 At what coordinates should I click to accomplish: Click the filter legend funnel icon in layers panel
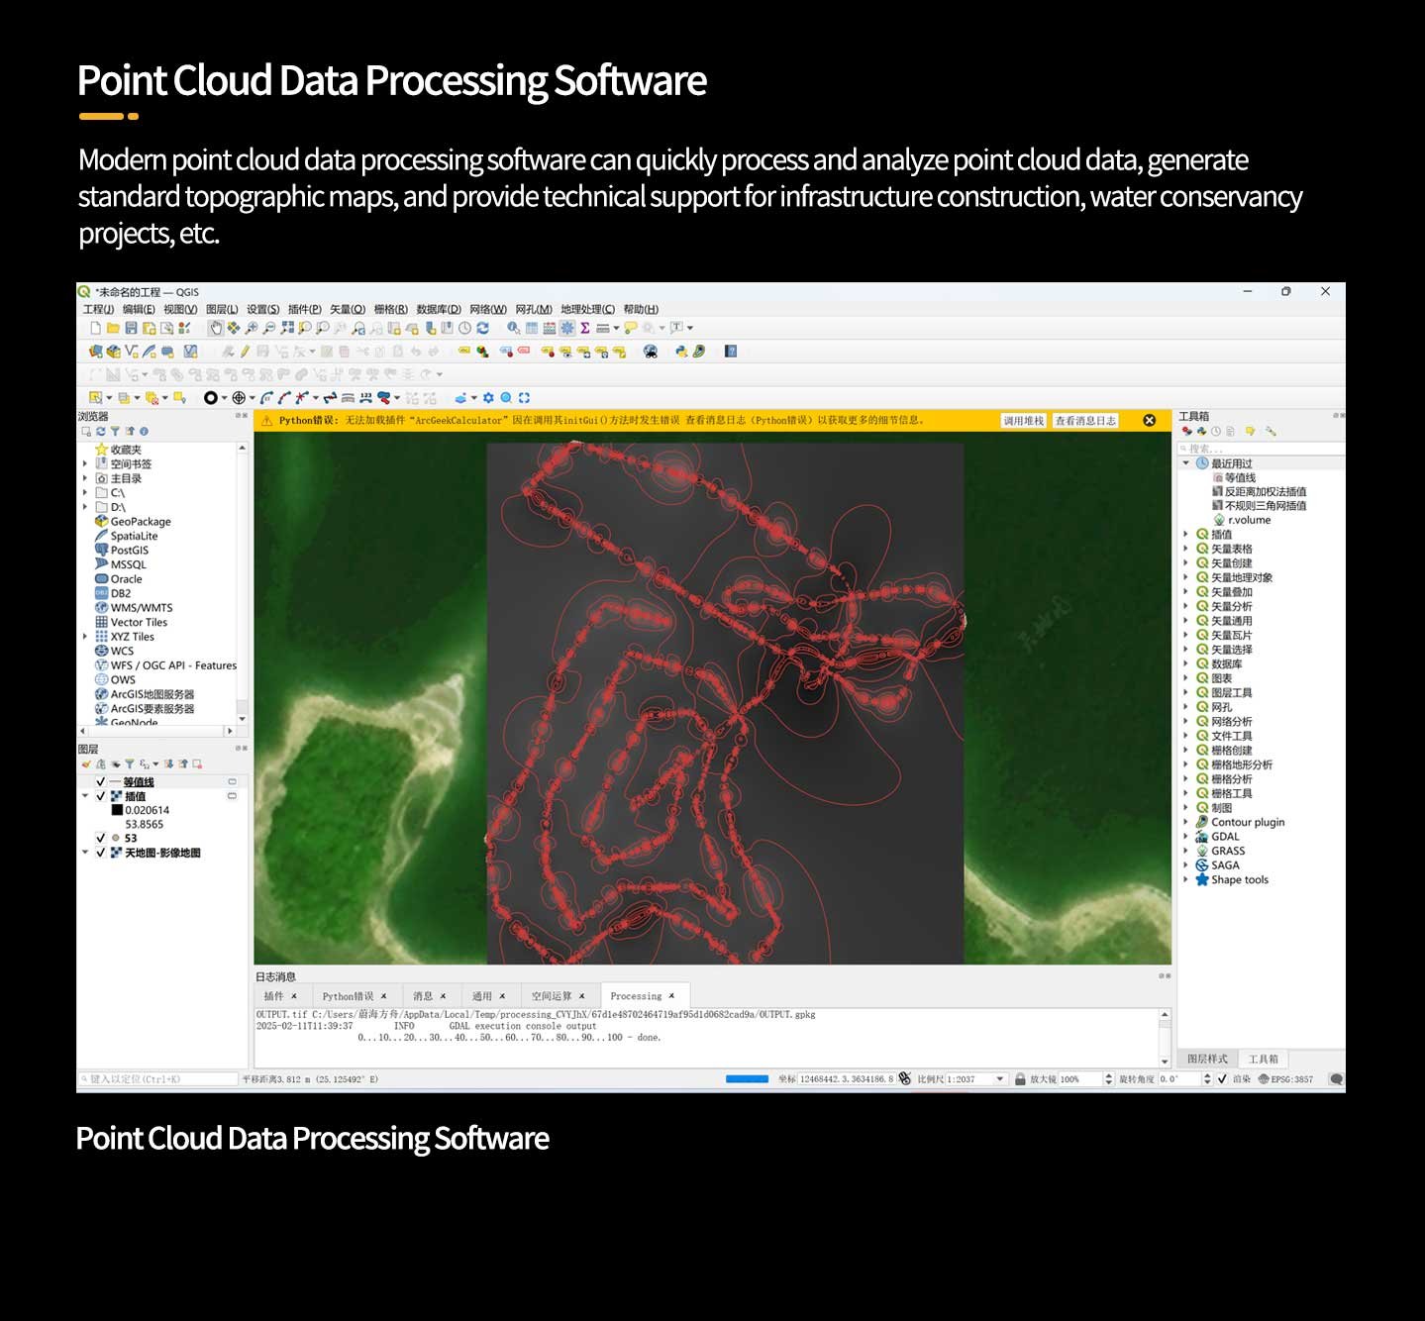129,764
